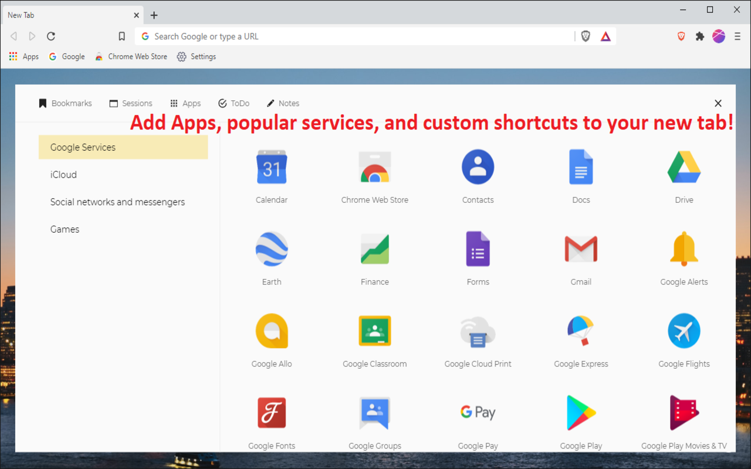This screenshot has height=469, width=751.
Task: Open the Google bookmark
Action: [x=67, y=57]
